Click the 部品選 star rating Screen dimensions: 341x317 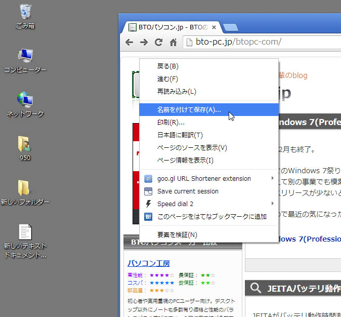(x=162, y=290)
